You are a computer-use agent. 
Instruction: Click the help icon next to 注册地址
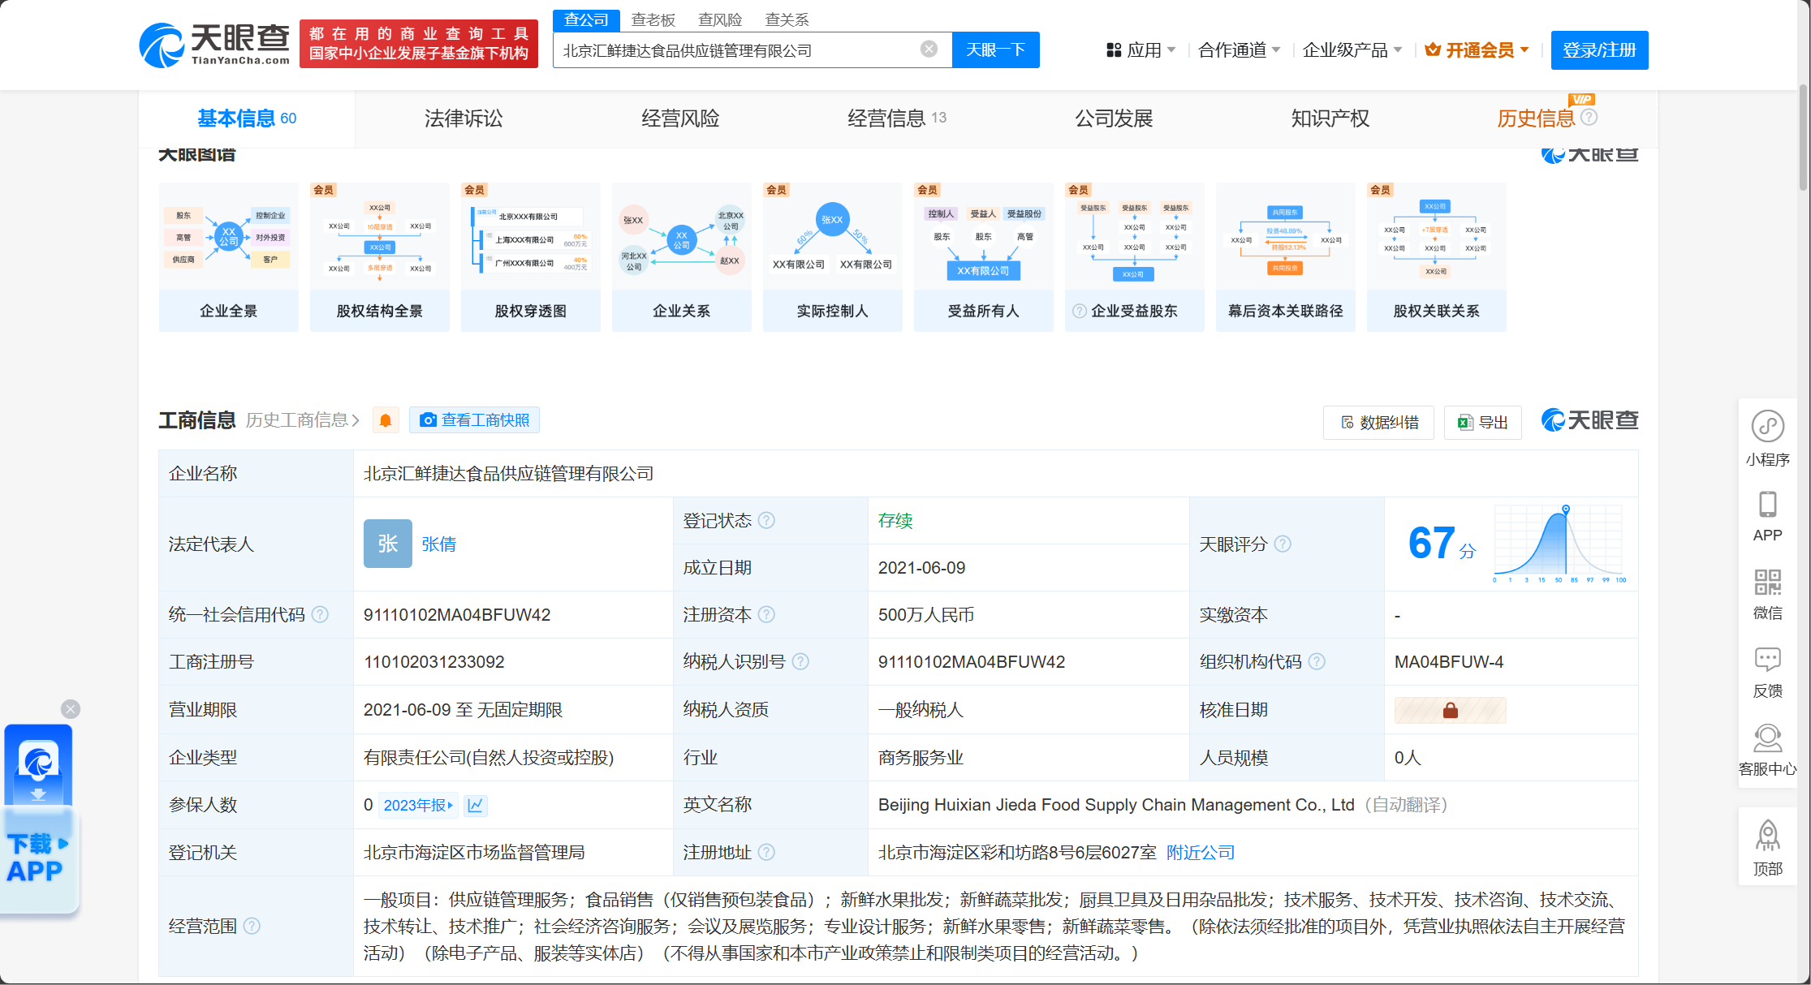click(x=766, y=852)
